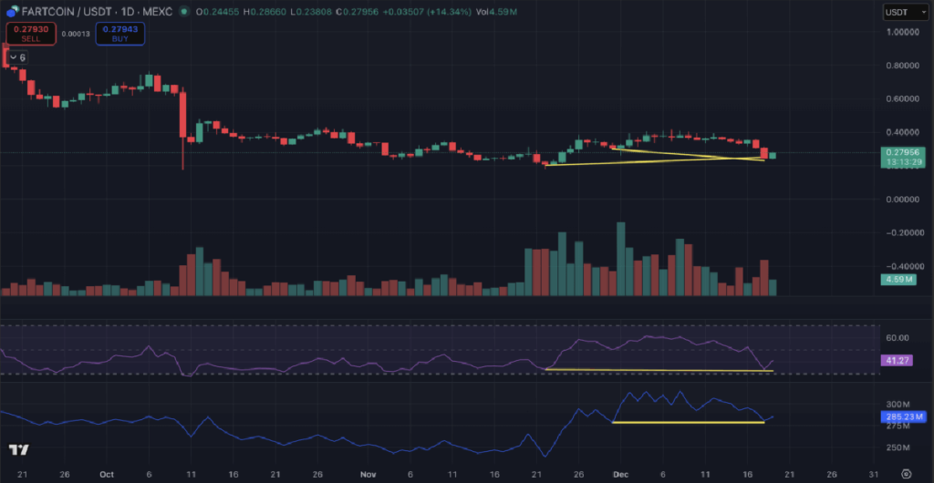934x483 pixels.
Task: Click the 0.00013 spread value
Action: click(76, 34)
